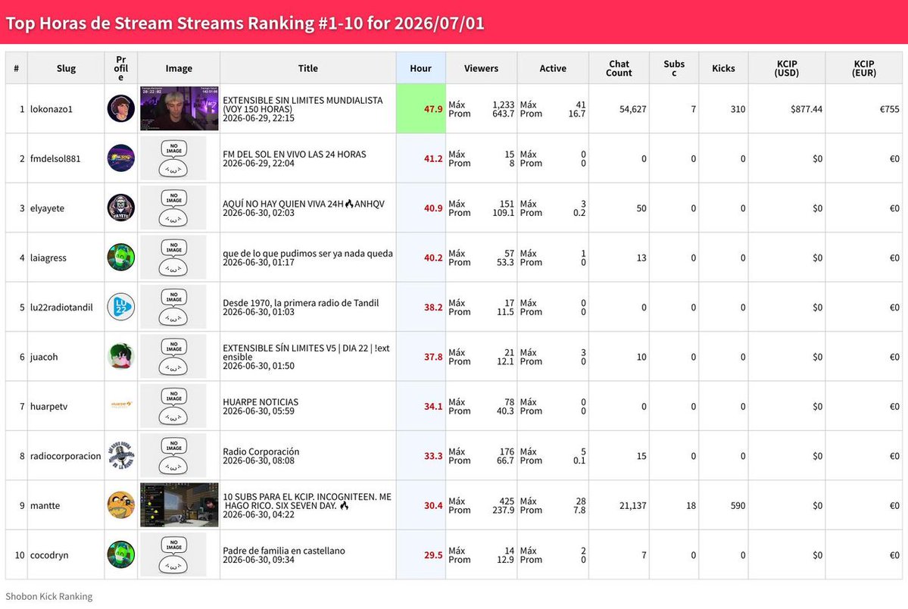The height and width of the screenshot is (609, 908).
Task: Open the mantte slug link
Action: [45, 505]
